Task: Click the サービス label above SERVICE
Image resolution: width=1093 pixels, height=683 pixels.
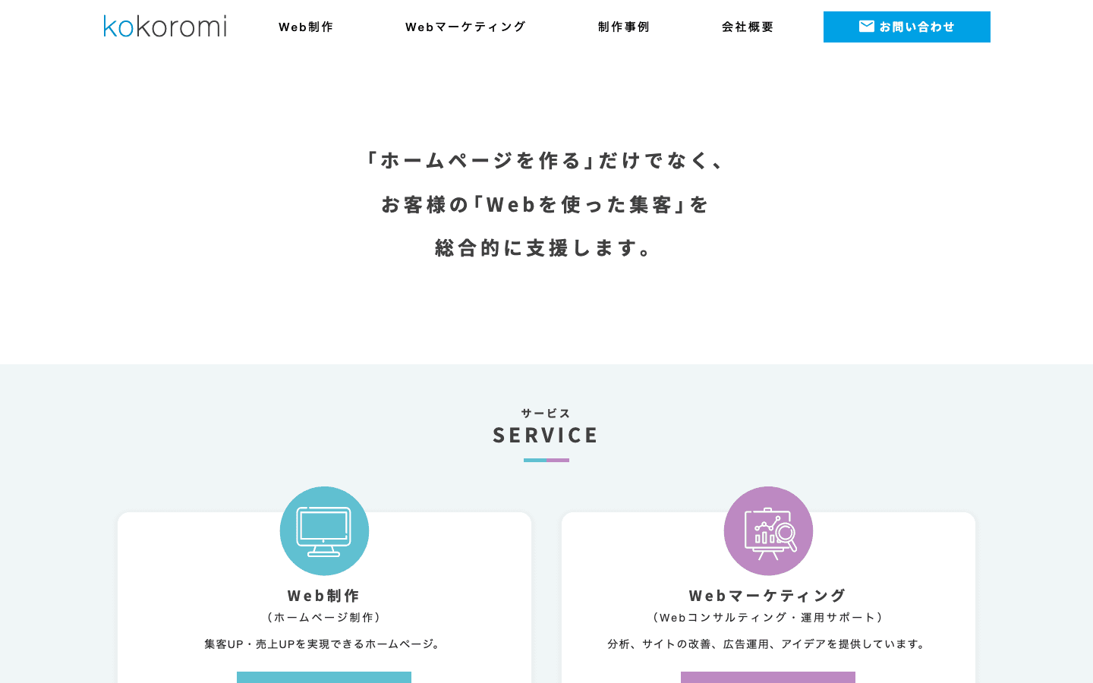Action: coord(546,414)
